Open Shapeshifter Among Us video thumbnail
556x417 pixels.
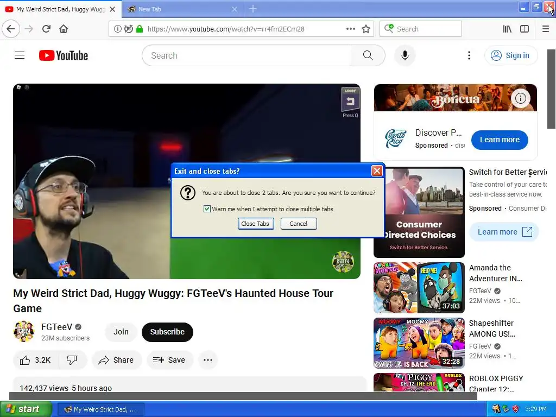(419, 343)
